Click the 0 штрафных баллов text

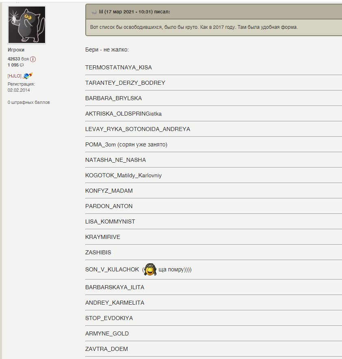29,102
